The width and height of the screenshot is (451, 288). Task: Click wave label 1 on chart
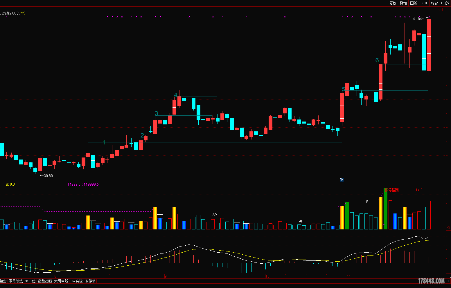104,142
